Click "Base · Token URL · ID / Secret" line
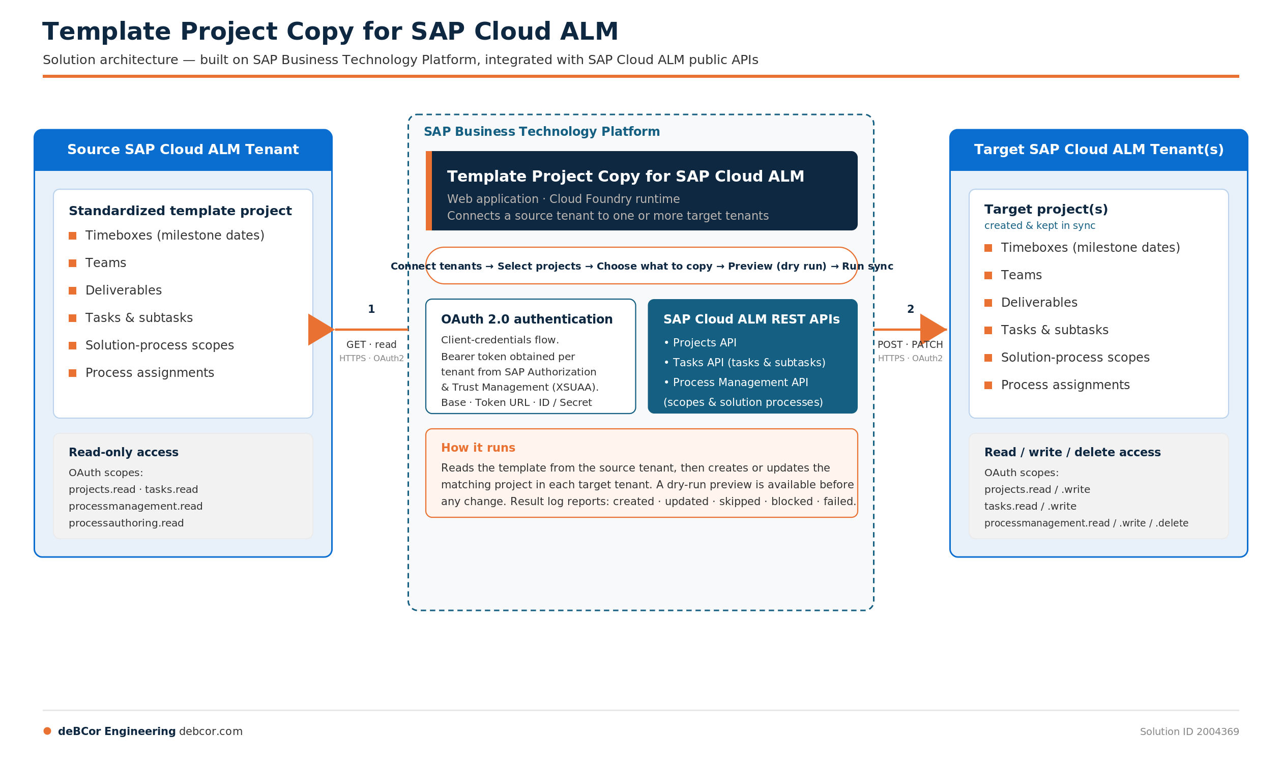The height and width of the screenshot is (763, 1282). pos(516,402)
